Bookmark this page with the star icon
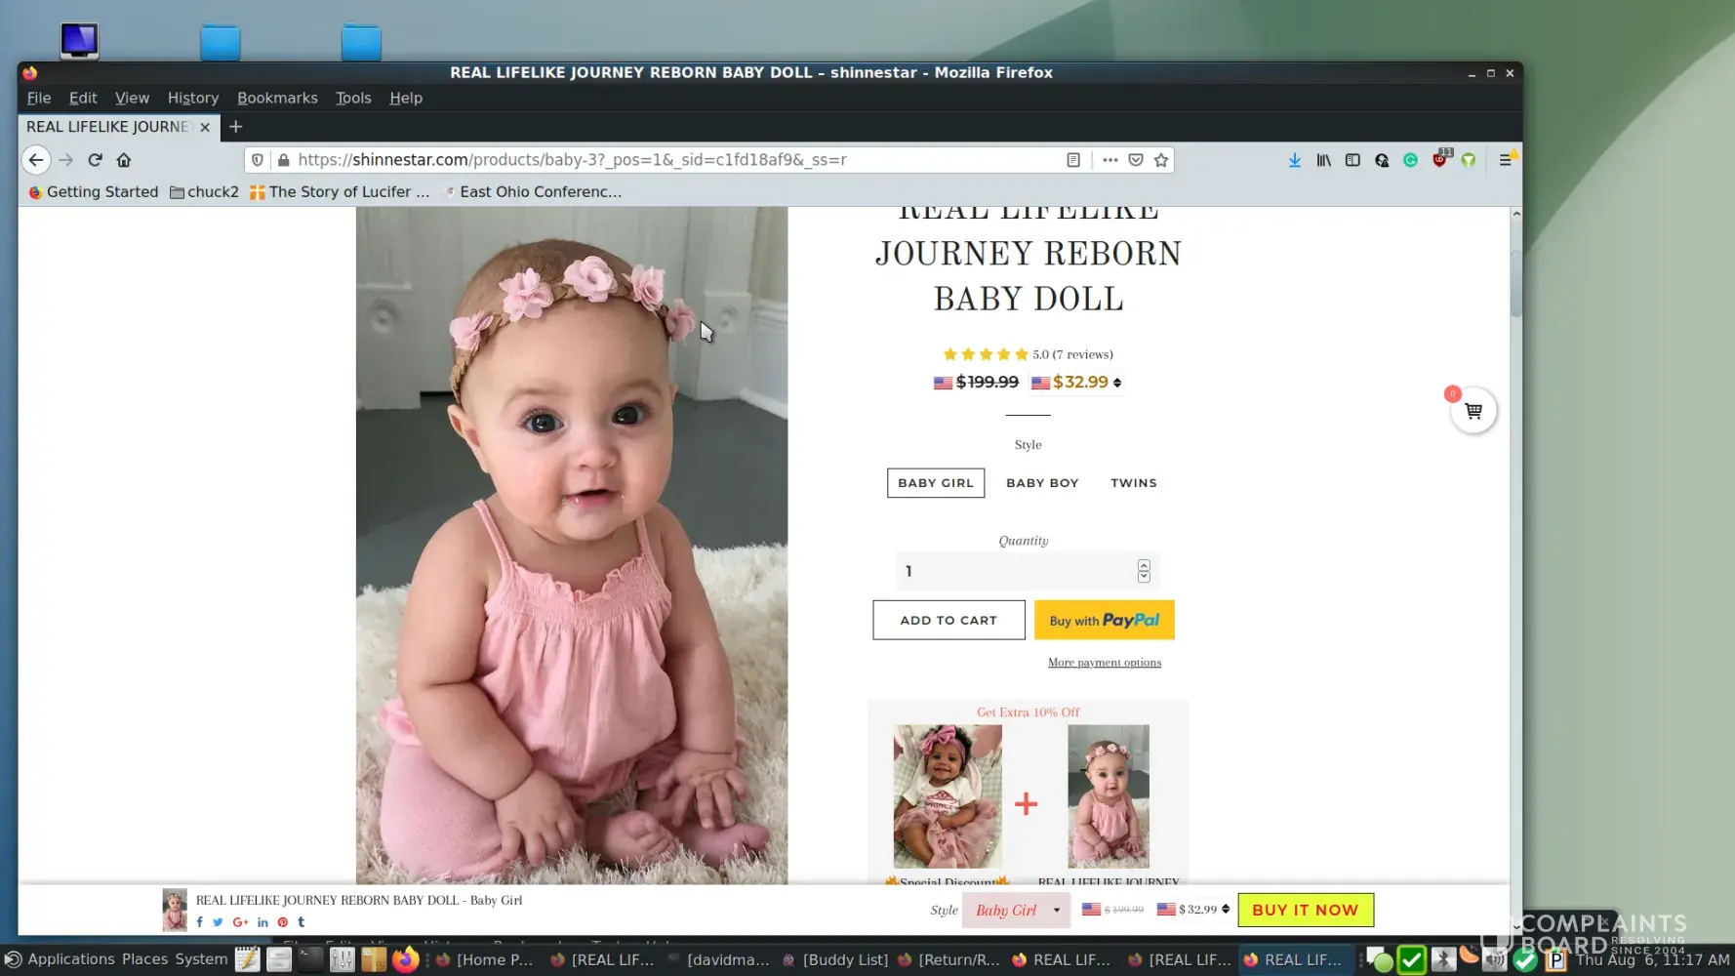 tap(1160, 160)
